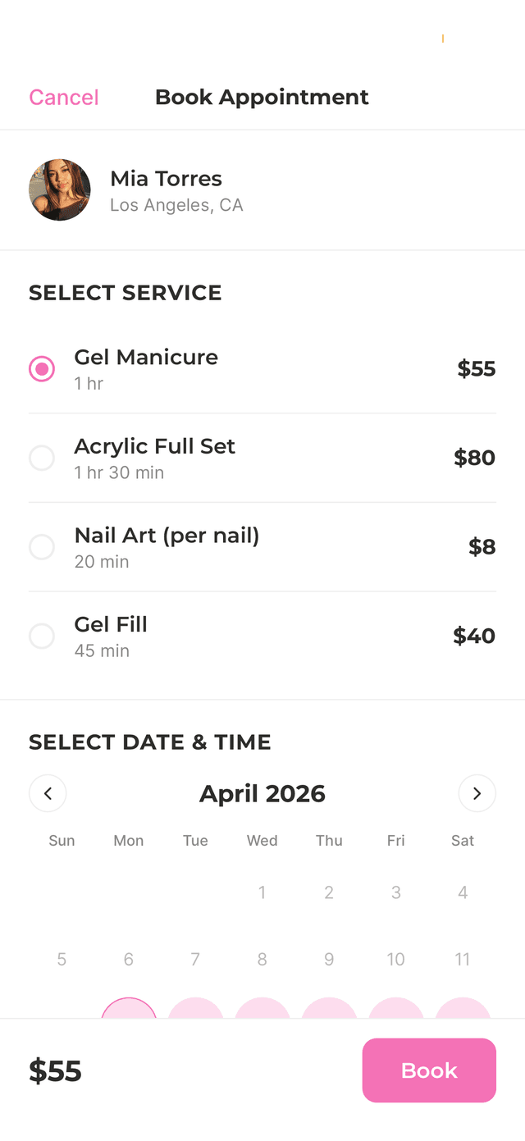Select the Gel Manicure service radio button
Viewport: 525px width, 1141px height.
coord(42,368)
